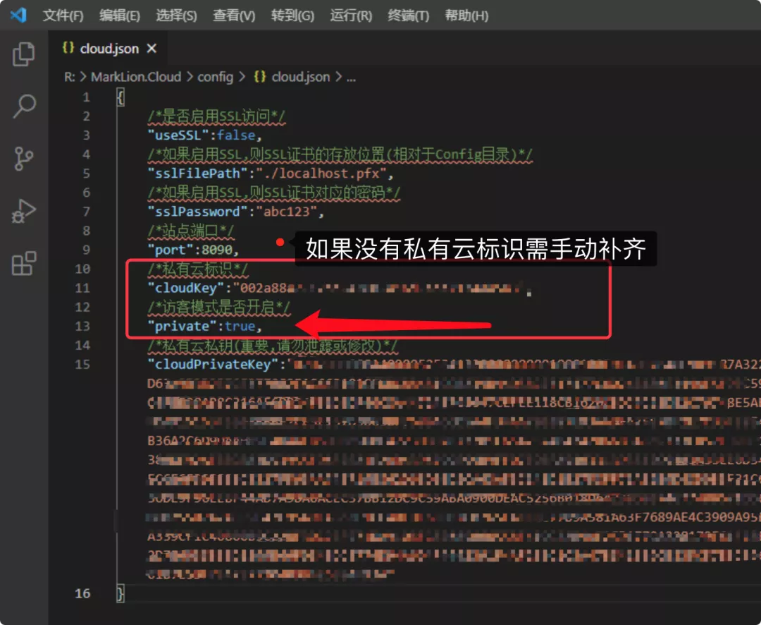Expand the MarkLion.Cloud breadcrumb item
The image size is (761, 625).
(137, 77)
